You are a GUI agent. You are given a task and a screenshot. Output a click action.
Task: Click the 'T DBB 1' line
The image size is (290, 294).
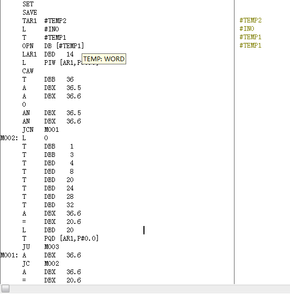[x=48, y=146]
